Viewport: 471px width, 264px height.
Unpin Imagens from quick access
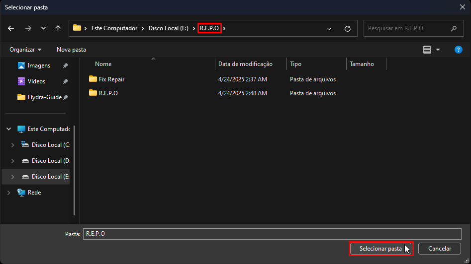click(x=65, y=66)
